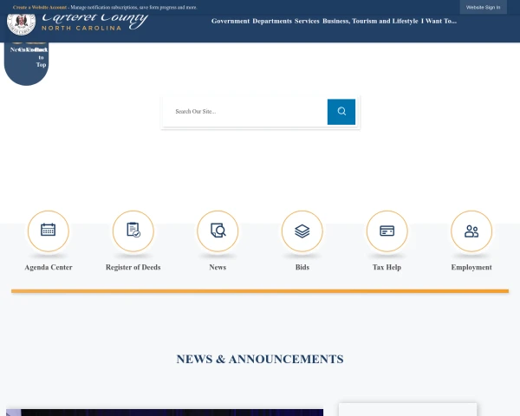Open the news thumbnail image below announcements
Image resolution: width=520 pixels, height=416 pixels.
click(165, 413)
